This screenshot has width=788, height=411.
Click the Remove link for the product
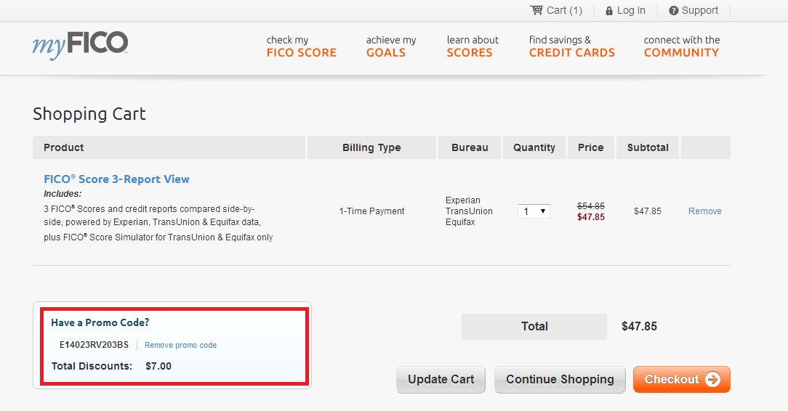704,211
